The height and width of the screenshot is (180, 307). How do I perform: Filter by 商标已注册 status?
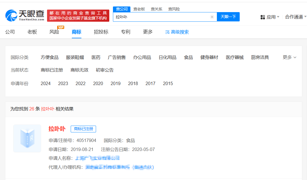coord(52,70)
